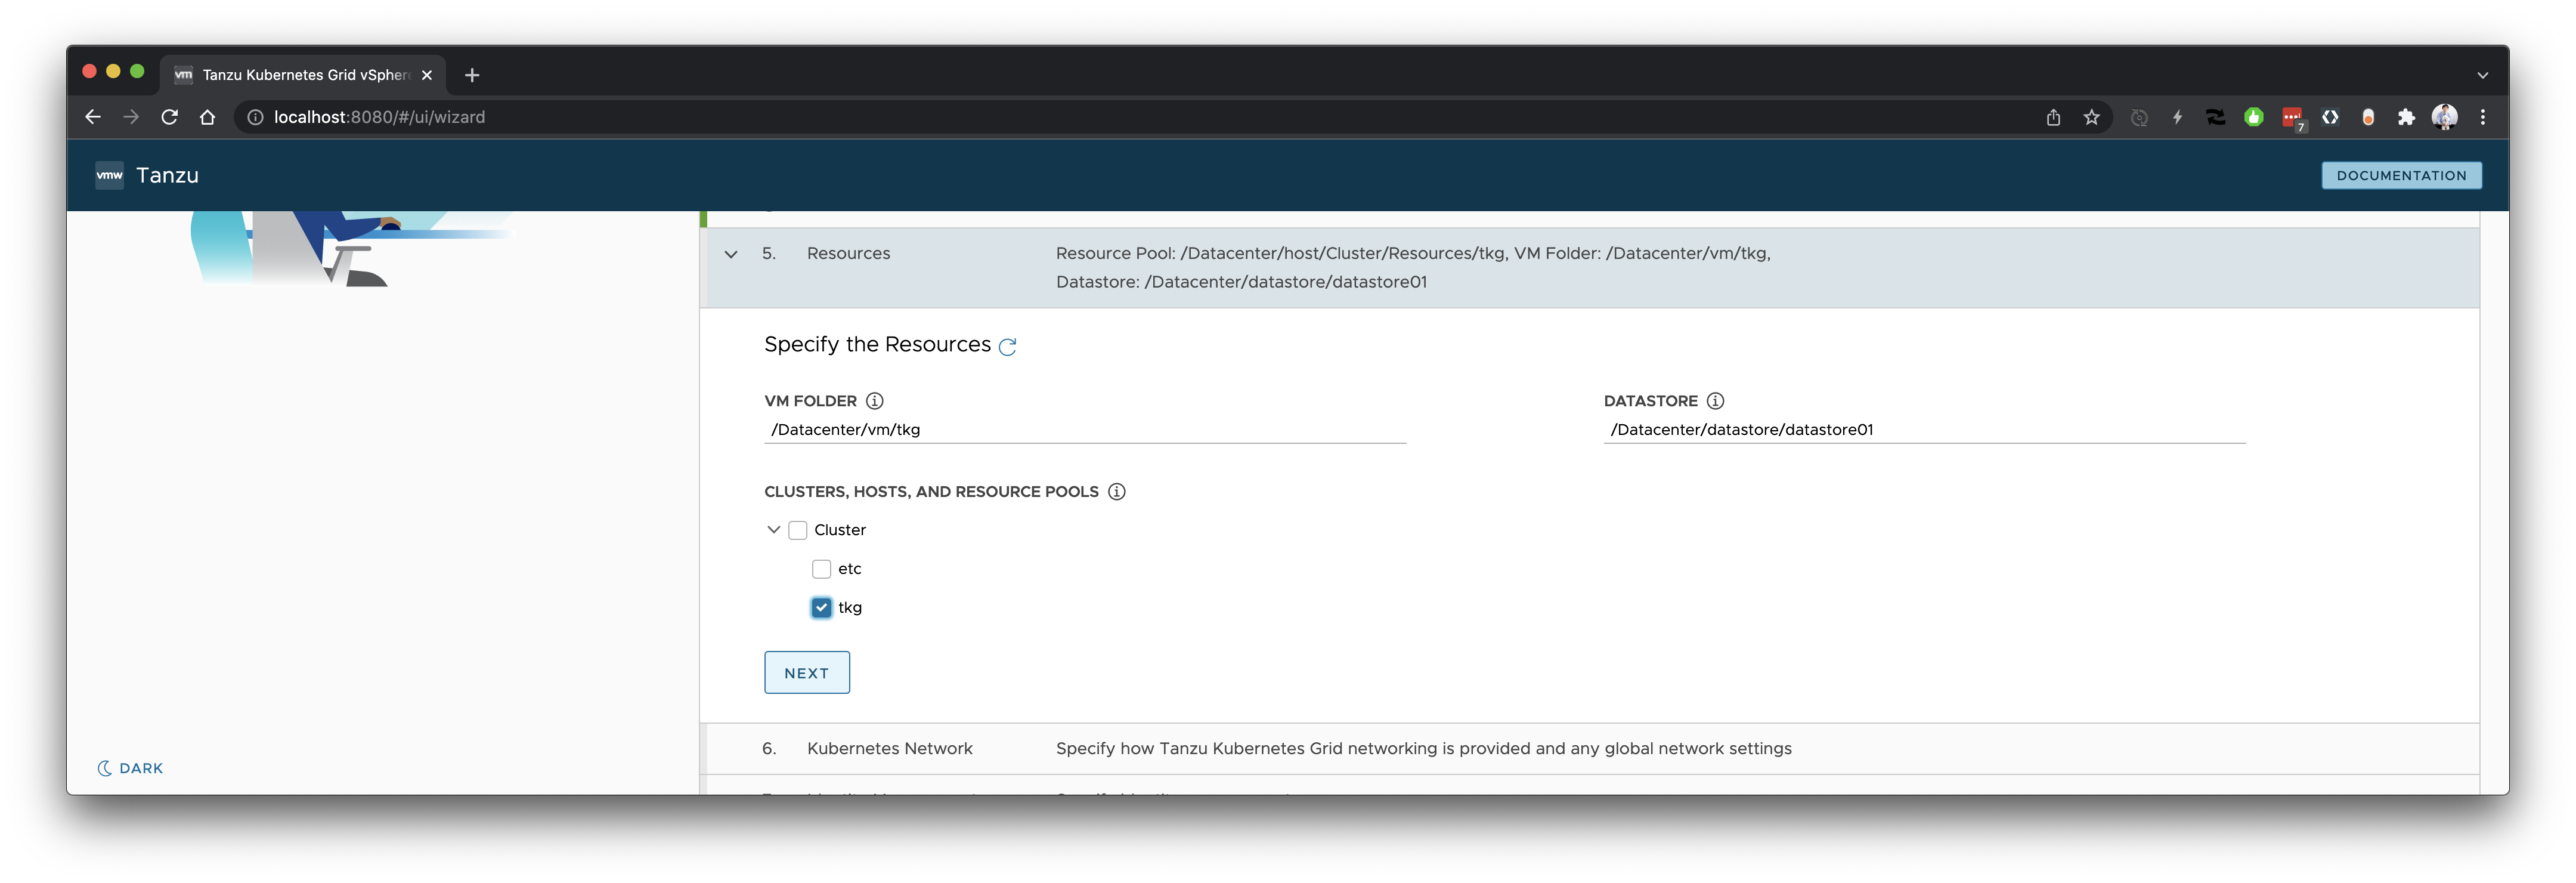The image size is (2576, 883).
Task: Click the browser address bar URL
Action: tap(379, 117)
